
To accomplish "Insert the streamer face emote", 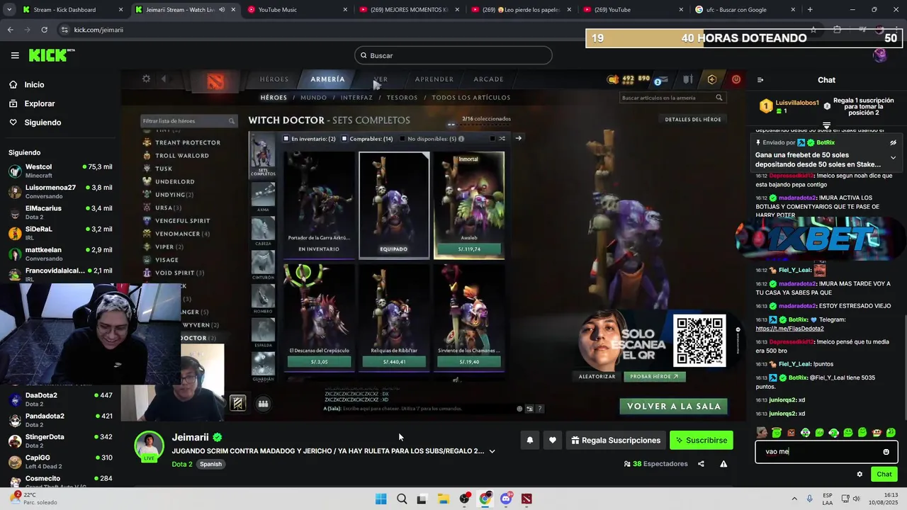I will click(762, 432).
